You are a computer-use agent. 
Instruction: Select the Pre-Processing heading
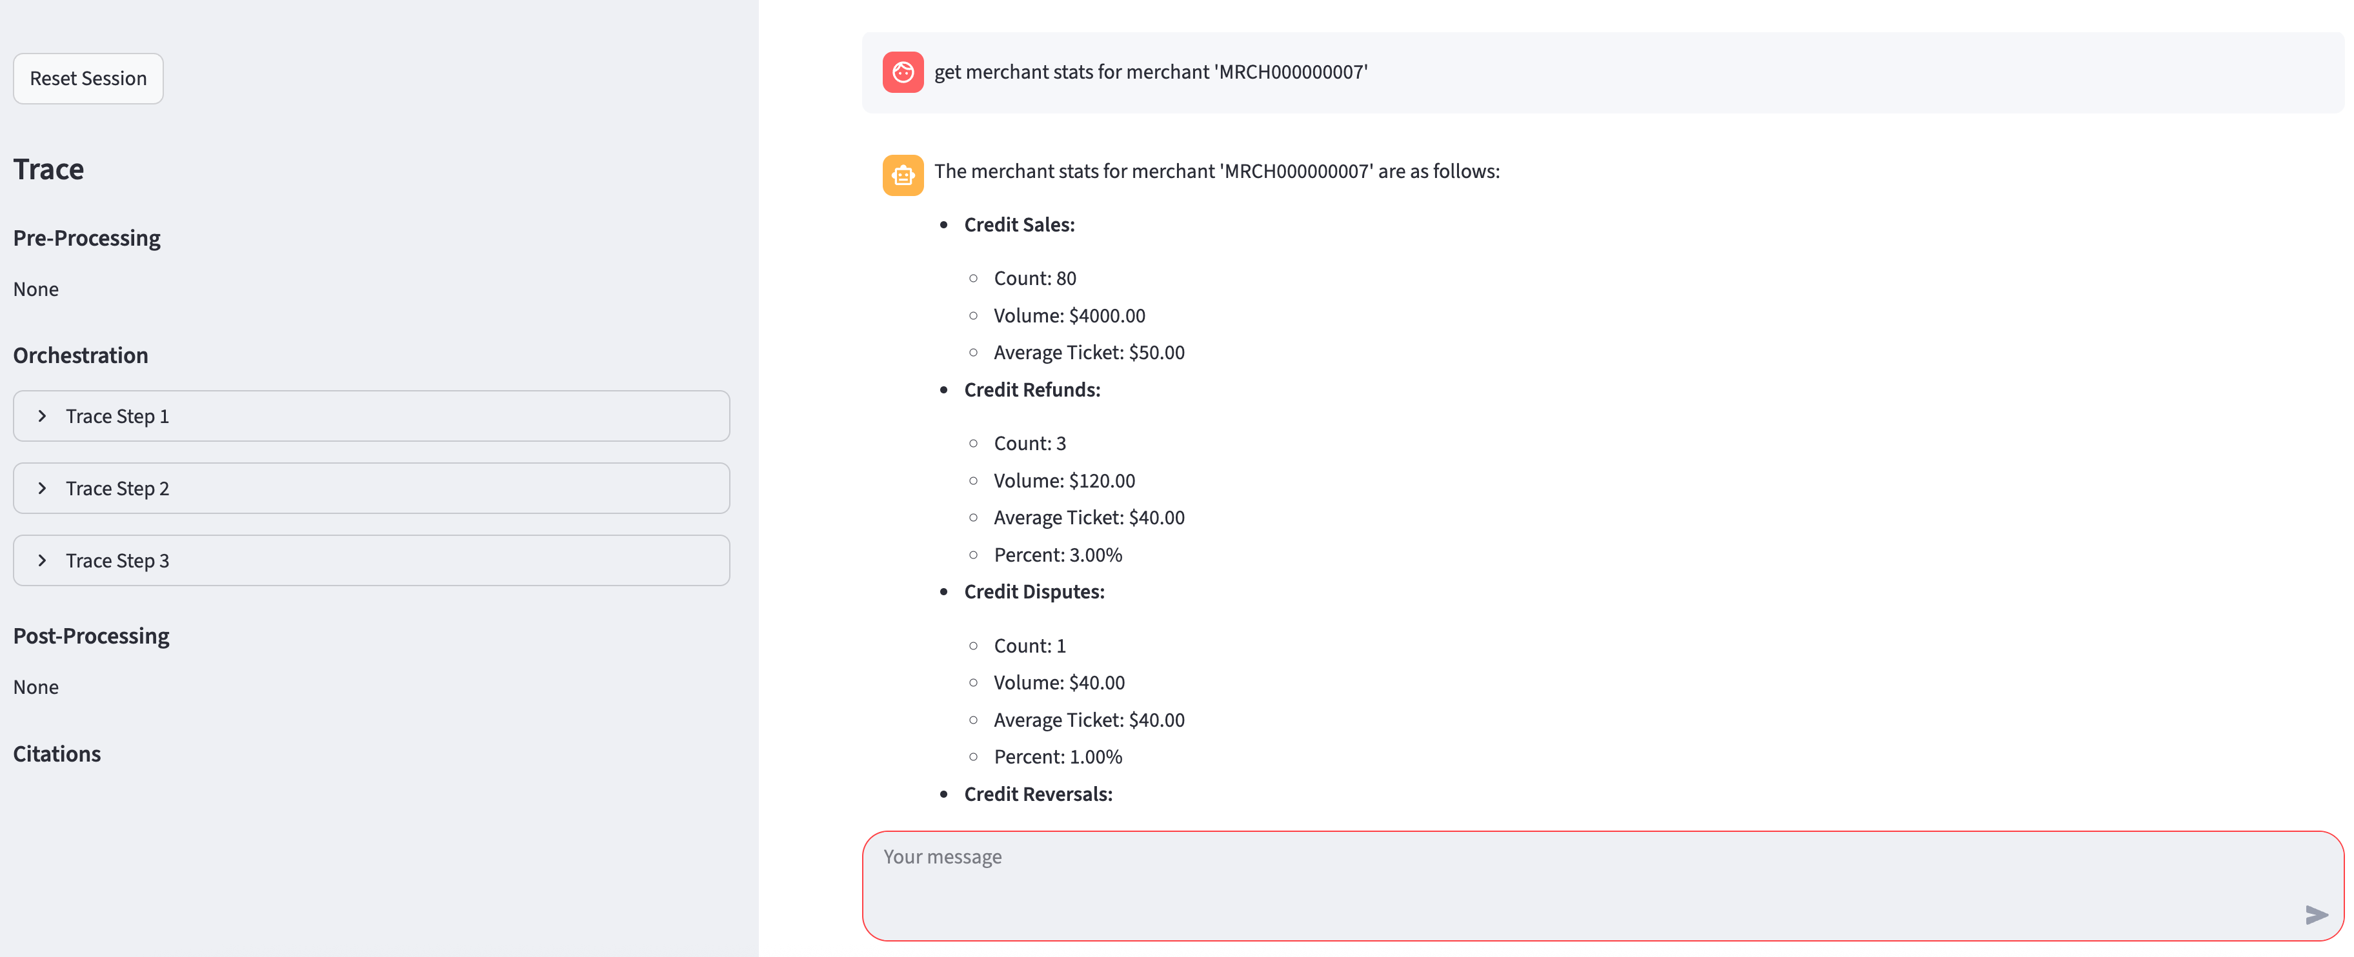(x=87, y=239)
